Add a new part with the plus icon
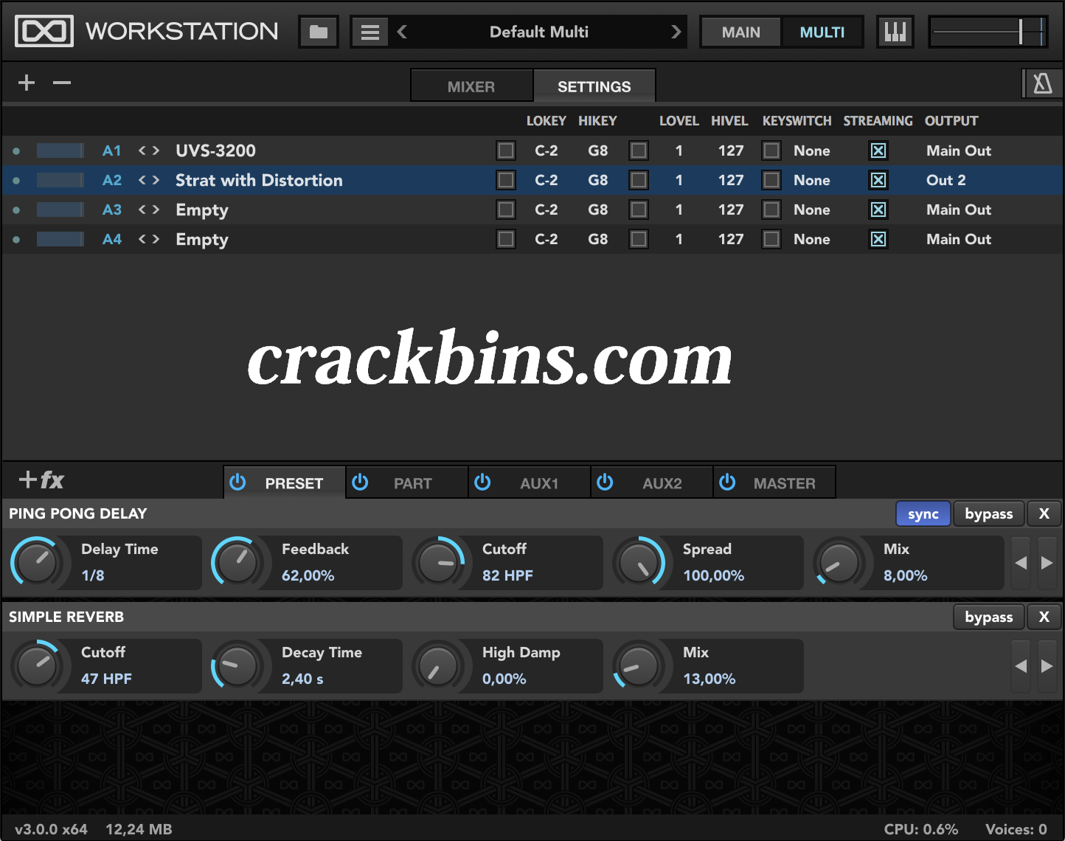This screenshot has width=1065, height=841. [x=26, y=82]
